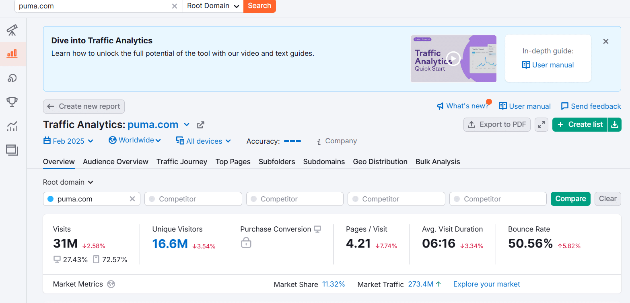The width and height of the screenshot is (630, 303).
Task: Open the Top Pages tab
Action: coord(233,162)
